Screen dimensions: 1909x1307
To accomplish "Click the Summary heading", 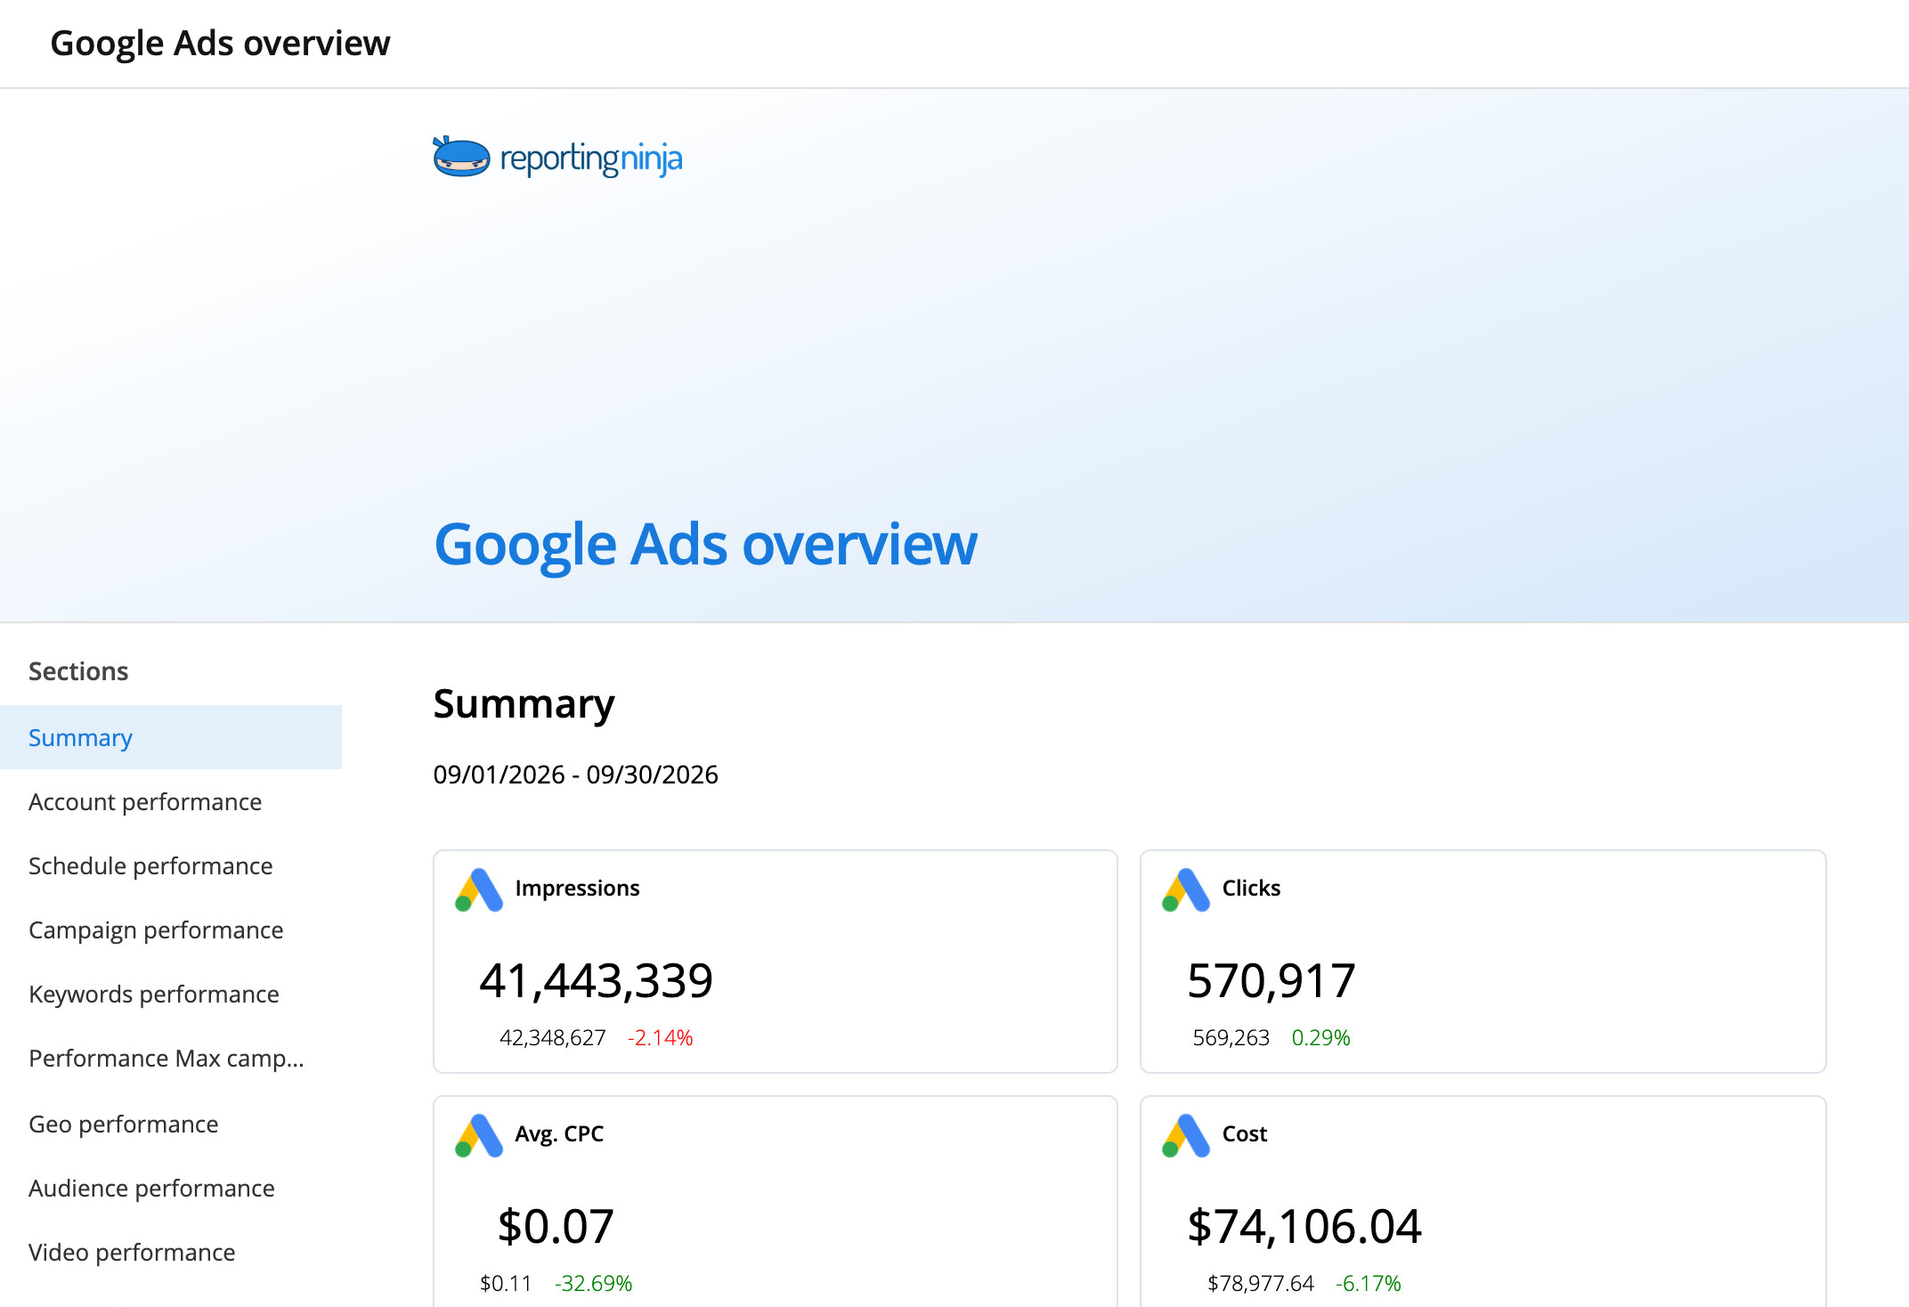I will click(x=524, y=704).
